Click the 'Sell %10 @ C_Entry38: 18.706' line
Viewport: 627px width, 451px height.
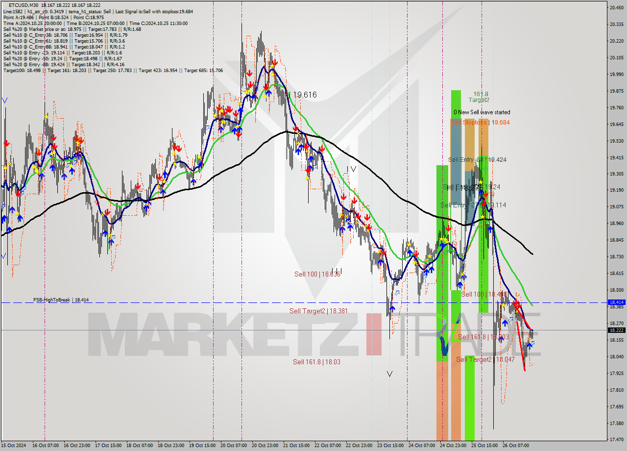(65, 35)
